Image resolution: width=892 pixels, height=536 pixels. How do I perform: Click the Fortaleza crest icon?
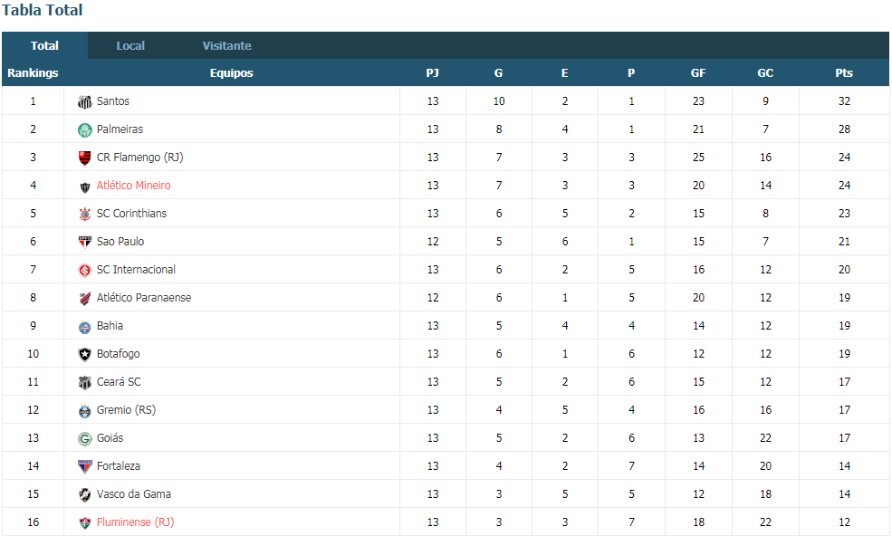[x=85, y=466]
